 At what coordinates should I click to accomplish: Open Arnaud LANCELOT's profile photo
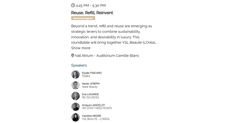[x=76, y=107]
